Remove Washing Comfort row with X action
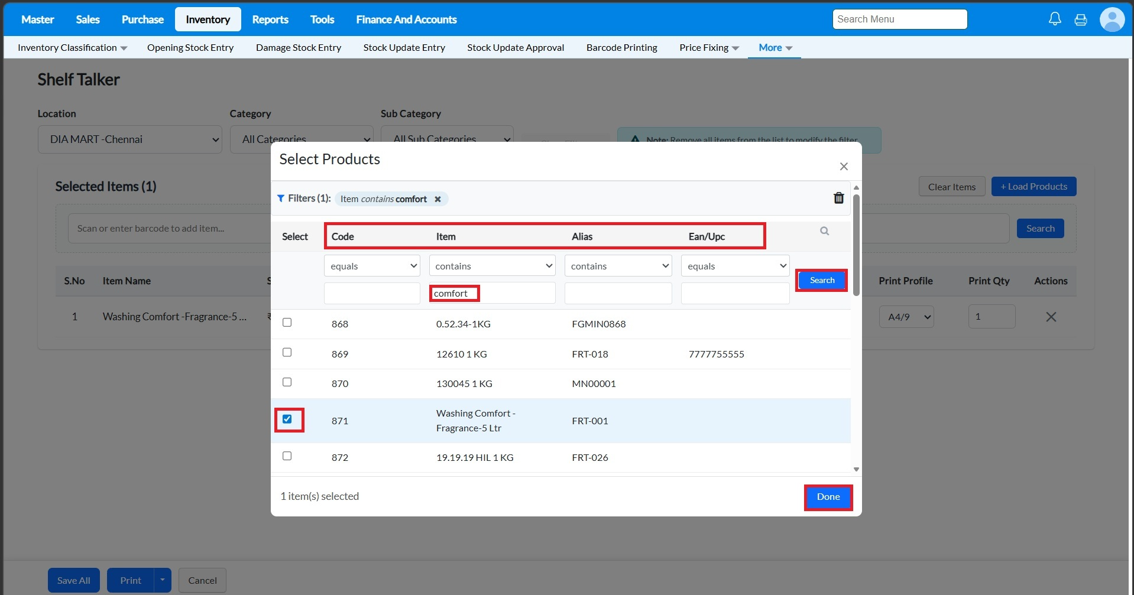Screen dimensions: 1134x595 point(1051,317)
